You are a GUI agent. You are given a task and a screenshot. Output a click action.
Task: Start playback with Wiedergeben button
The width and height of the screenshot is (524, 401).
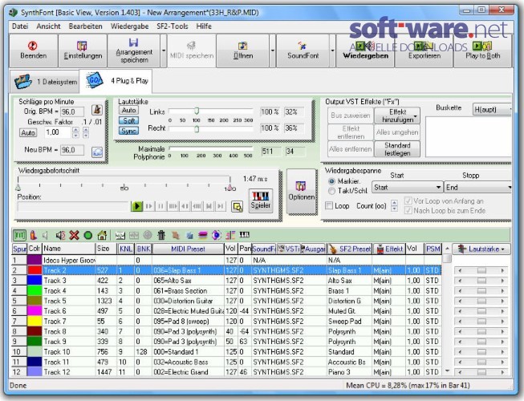coord(365,51)
